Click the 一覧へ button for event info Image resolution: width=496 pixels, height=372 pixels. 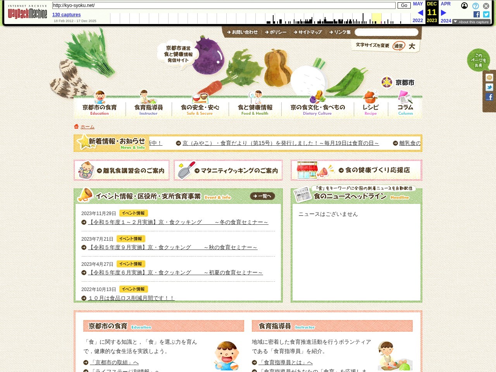262,196
